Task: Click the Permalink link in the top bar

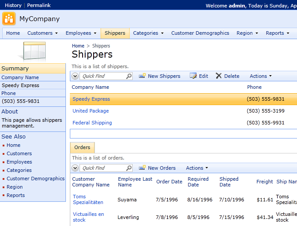Action: point(39,5)
